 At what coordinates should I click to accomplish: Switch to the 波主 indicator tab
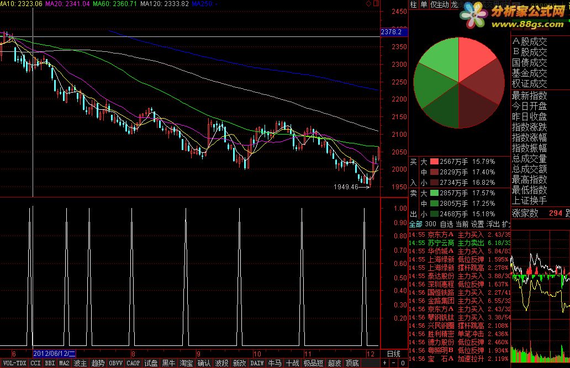point(80,363)
